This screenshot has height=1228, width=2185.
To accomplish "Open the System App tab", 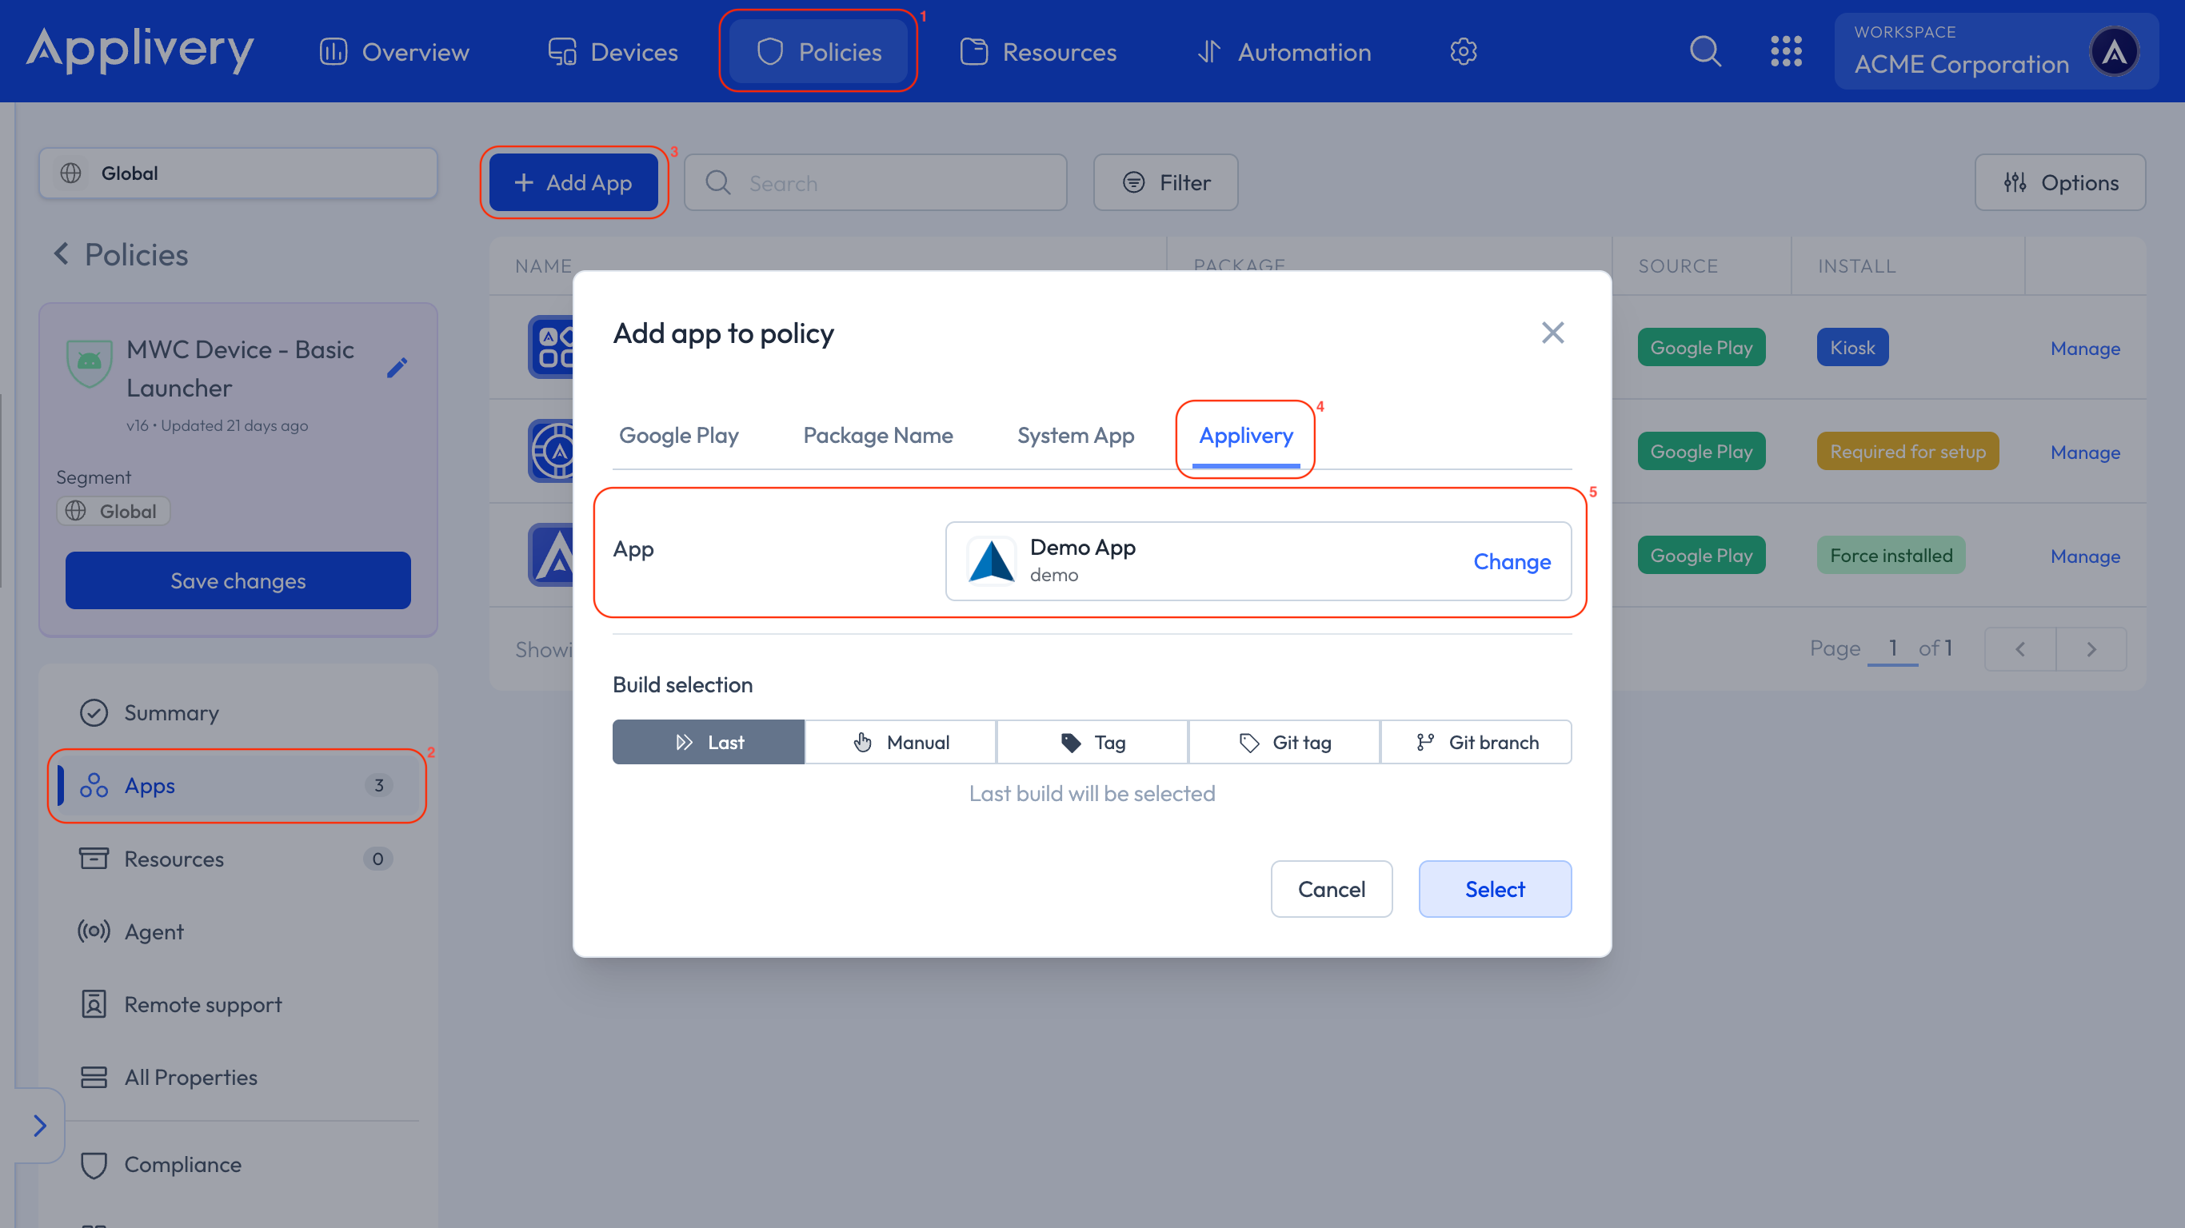I will [1075, 435].
